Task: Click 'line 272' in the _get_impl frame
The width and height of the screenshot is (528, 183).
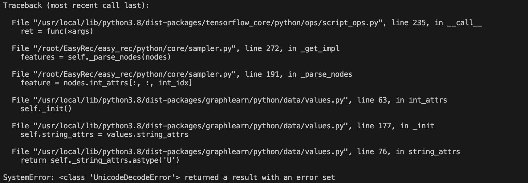Action: [x=262, y=49]
